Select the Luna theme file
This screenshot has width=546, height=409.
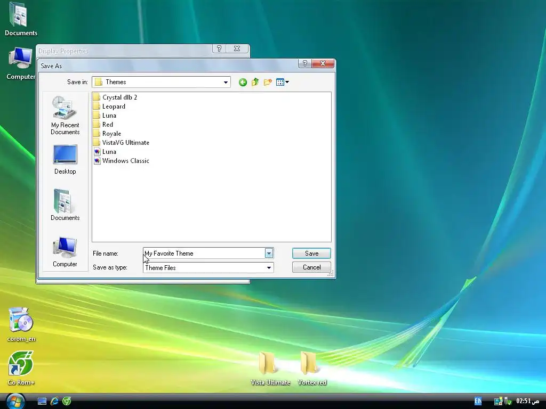pos(105,152)
